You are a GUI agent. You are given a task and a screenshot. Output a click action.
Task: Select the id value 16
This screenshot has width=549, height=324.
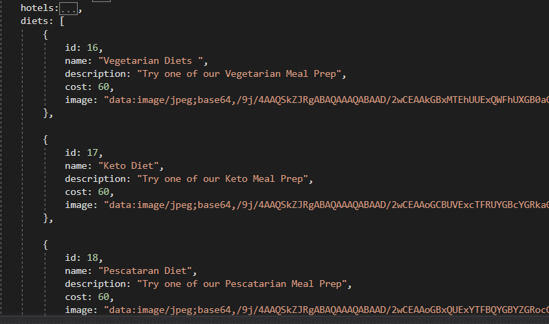point(92,47)
